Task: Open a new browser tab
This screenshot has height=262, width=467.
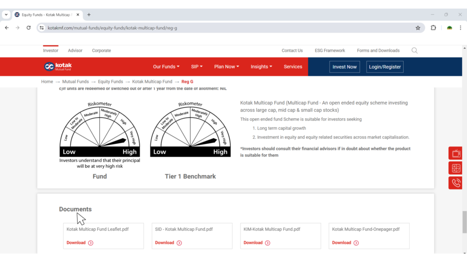Action: (x=89, y=15)
